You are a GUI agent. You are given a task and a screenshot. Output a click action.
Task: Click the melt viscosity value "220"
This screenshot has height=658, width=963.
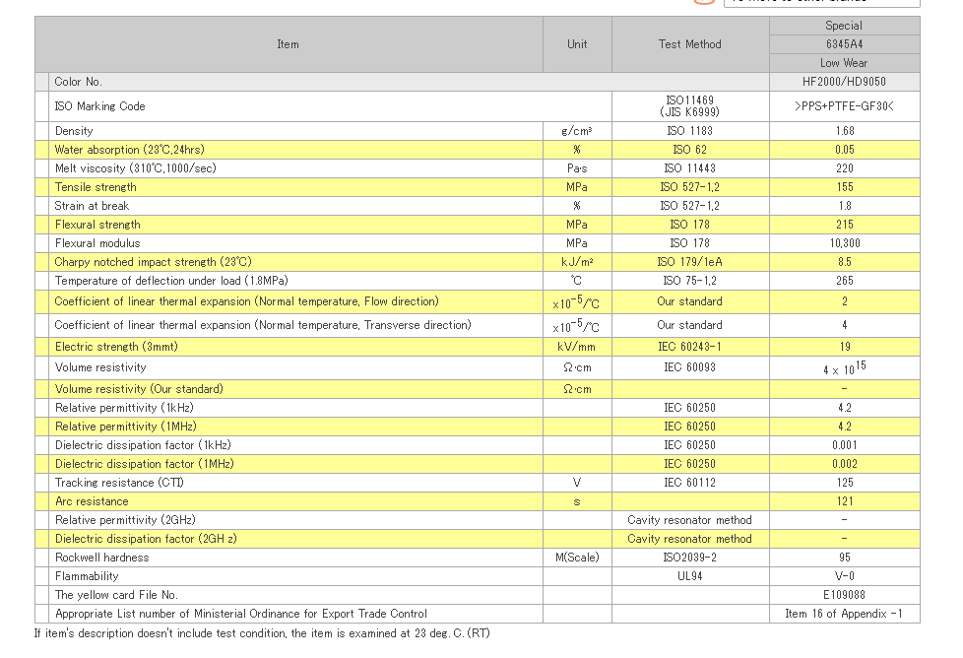point(845,168)
